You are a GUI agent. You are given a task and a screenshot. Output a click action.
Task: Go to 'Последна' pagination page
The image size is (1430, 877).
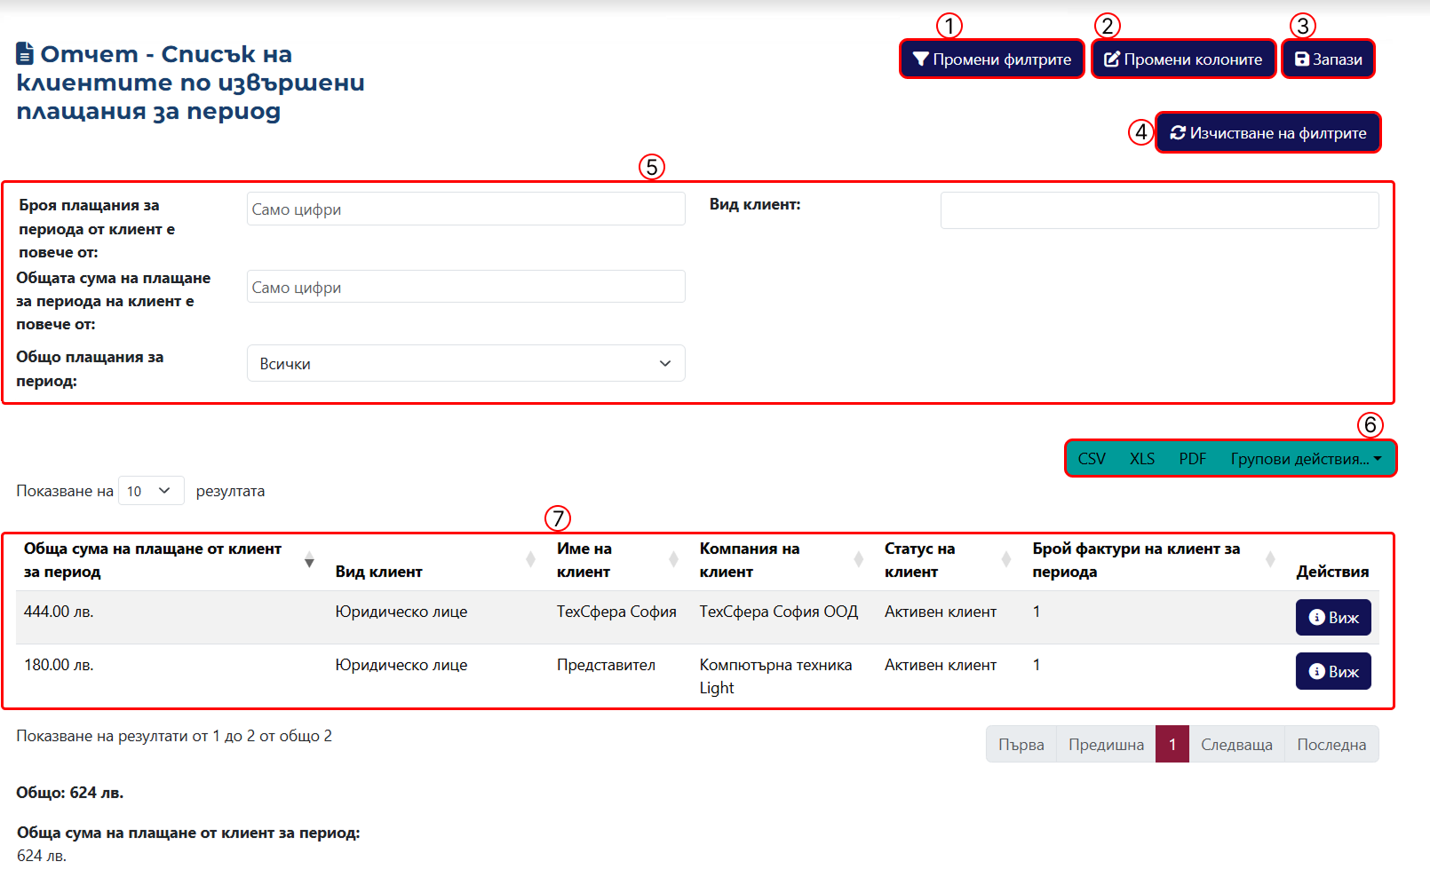point(1331,745)
